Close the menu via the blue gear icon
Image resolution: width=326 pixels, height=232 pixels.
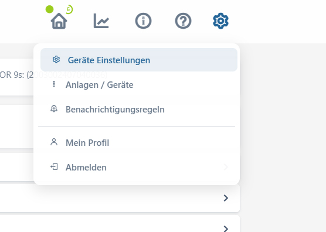tap(220, 21)
